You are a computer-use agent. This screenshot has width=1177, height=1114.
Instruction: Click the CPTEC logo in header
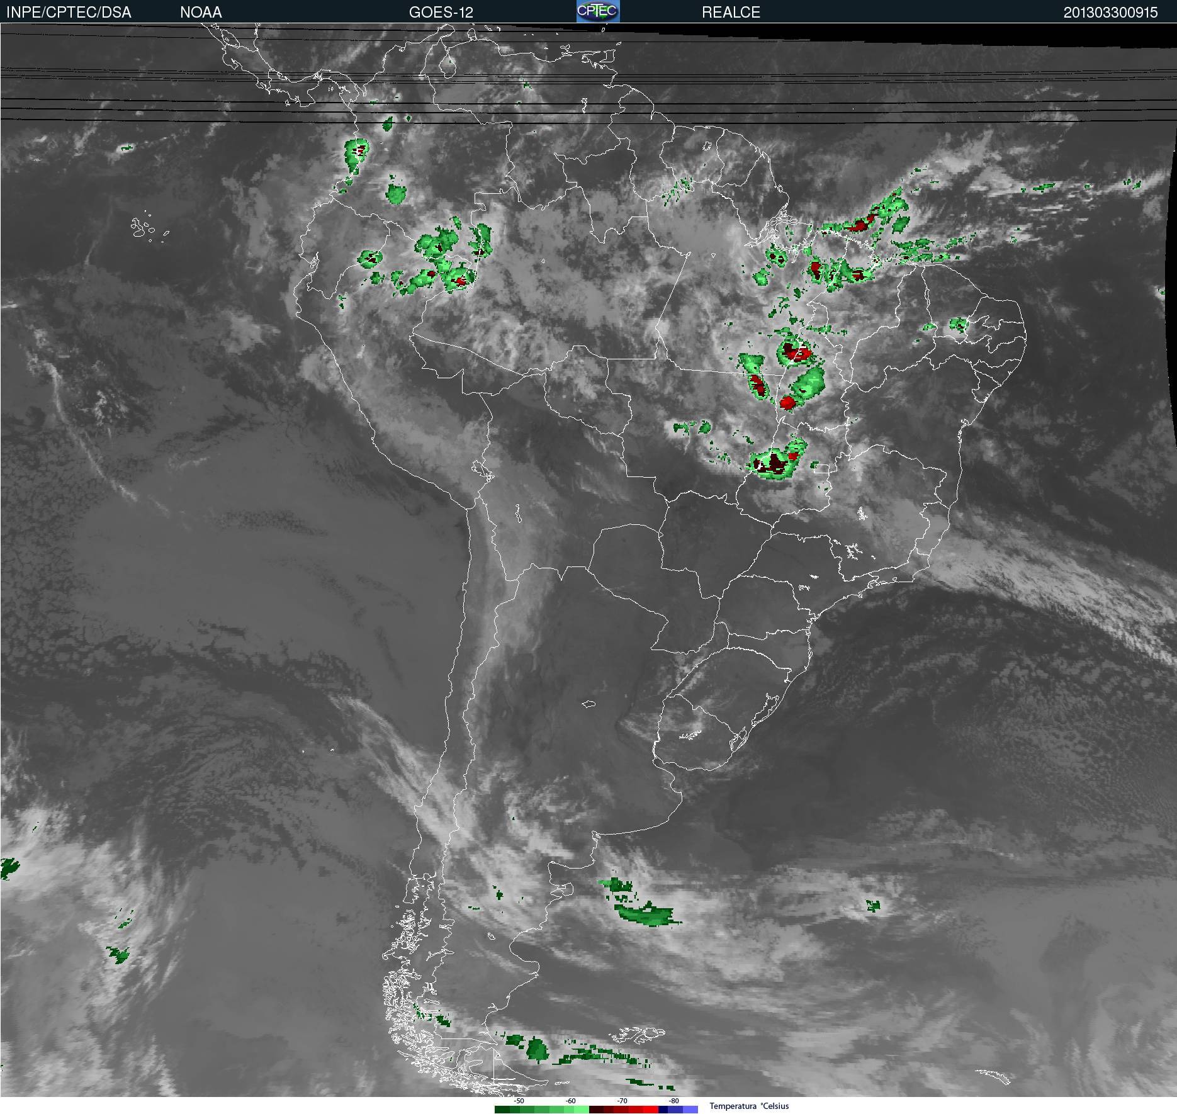(598, 11)
